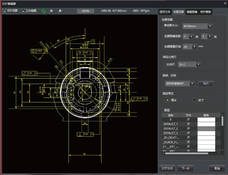228x175 pixels.
Task: Select layer name DEFAULT_3
Action: coord(171,133)
